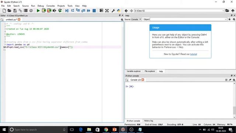
Task: Open the Browse tabs list icon
Action: [26, 11]
